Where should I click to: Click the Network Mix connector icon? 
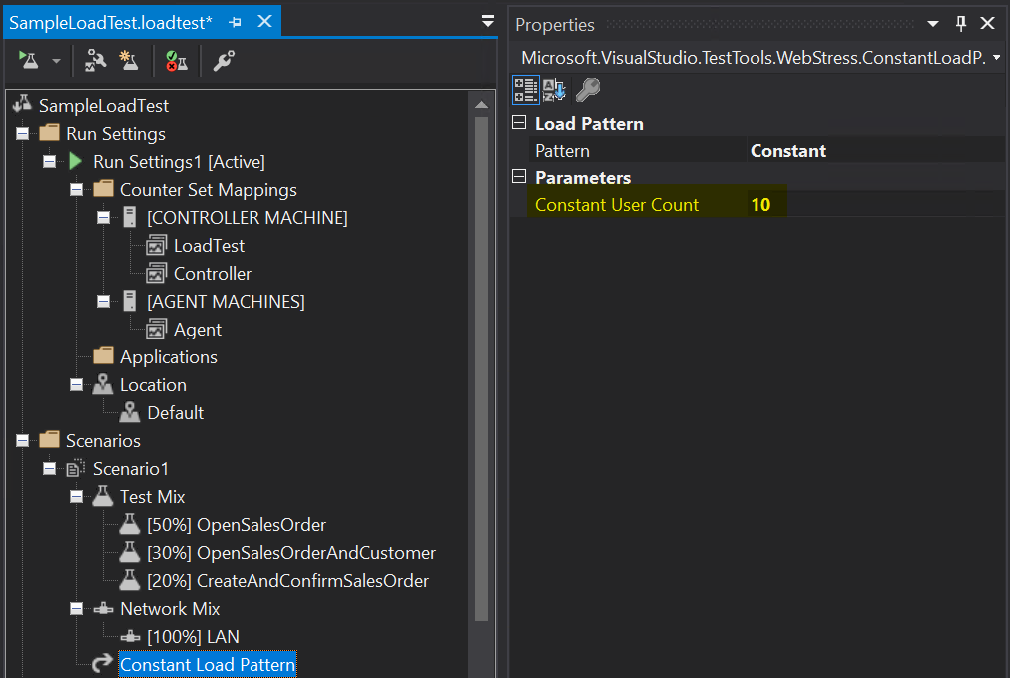tap(103, 608)
